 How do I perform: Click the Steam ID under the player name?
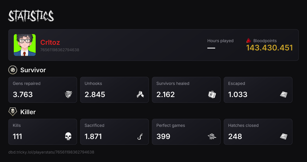[60, 50]
